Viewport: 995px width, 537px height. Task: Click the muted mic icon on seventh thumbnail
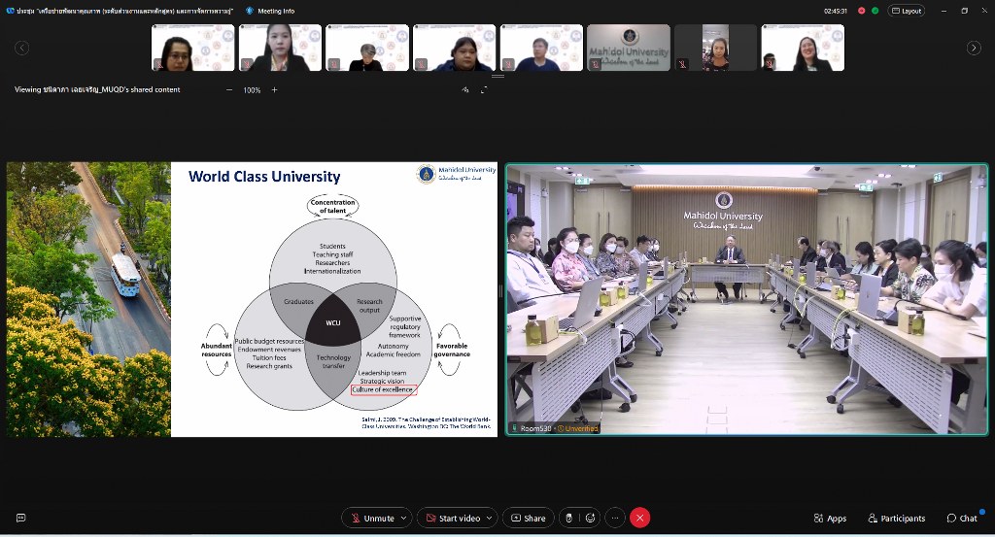click(x=681, y=64)
